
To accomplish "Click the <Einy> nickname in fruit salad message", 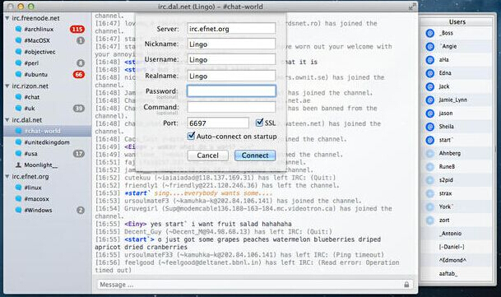I will pyautogui.click(x=136, y=224).
